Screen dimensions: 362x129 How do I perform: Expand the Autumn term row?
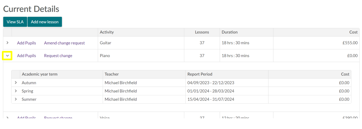click(x=16, y=82)
